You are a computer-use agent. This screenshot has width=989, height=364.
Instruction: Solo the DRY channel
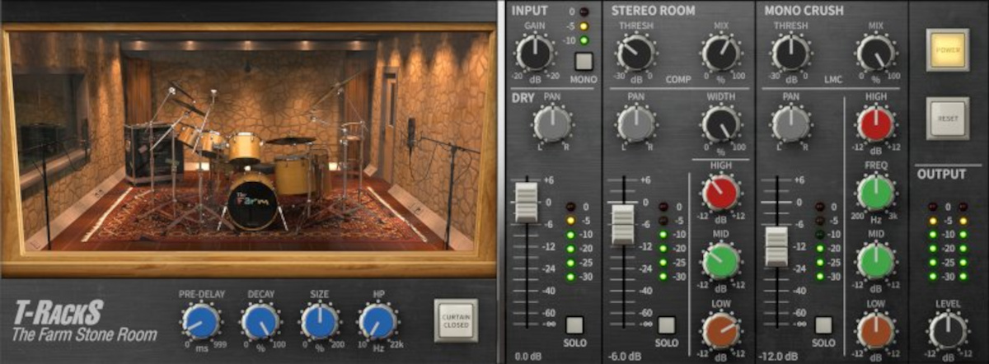(x=574, y=324)
